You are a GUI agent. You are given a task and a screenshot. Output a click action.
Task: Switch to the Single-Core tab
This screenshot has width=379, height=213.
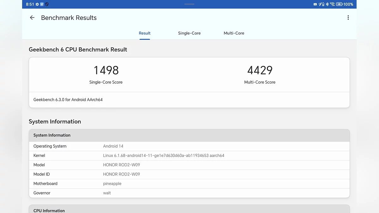[x=189, y=33]
